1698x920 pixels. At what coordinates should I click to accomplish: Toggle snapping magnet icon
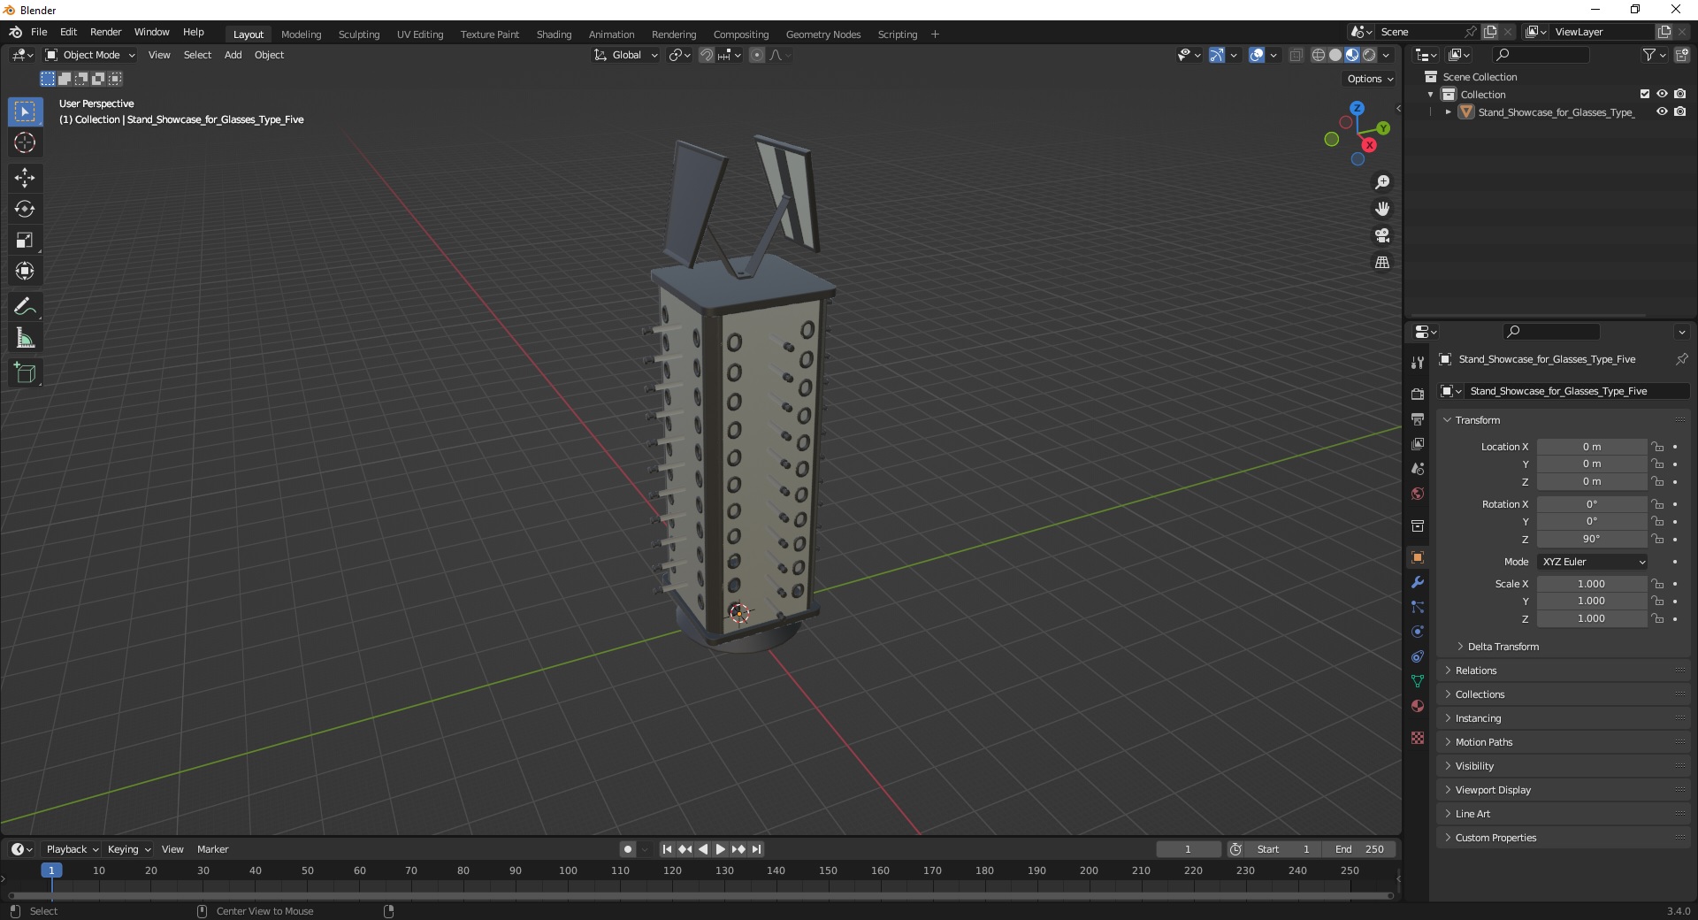[706, 55]
